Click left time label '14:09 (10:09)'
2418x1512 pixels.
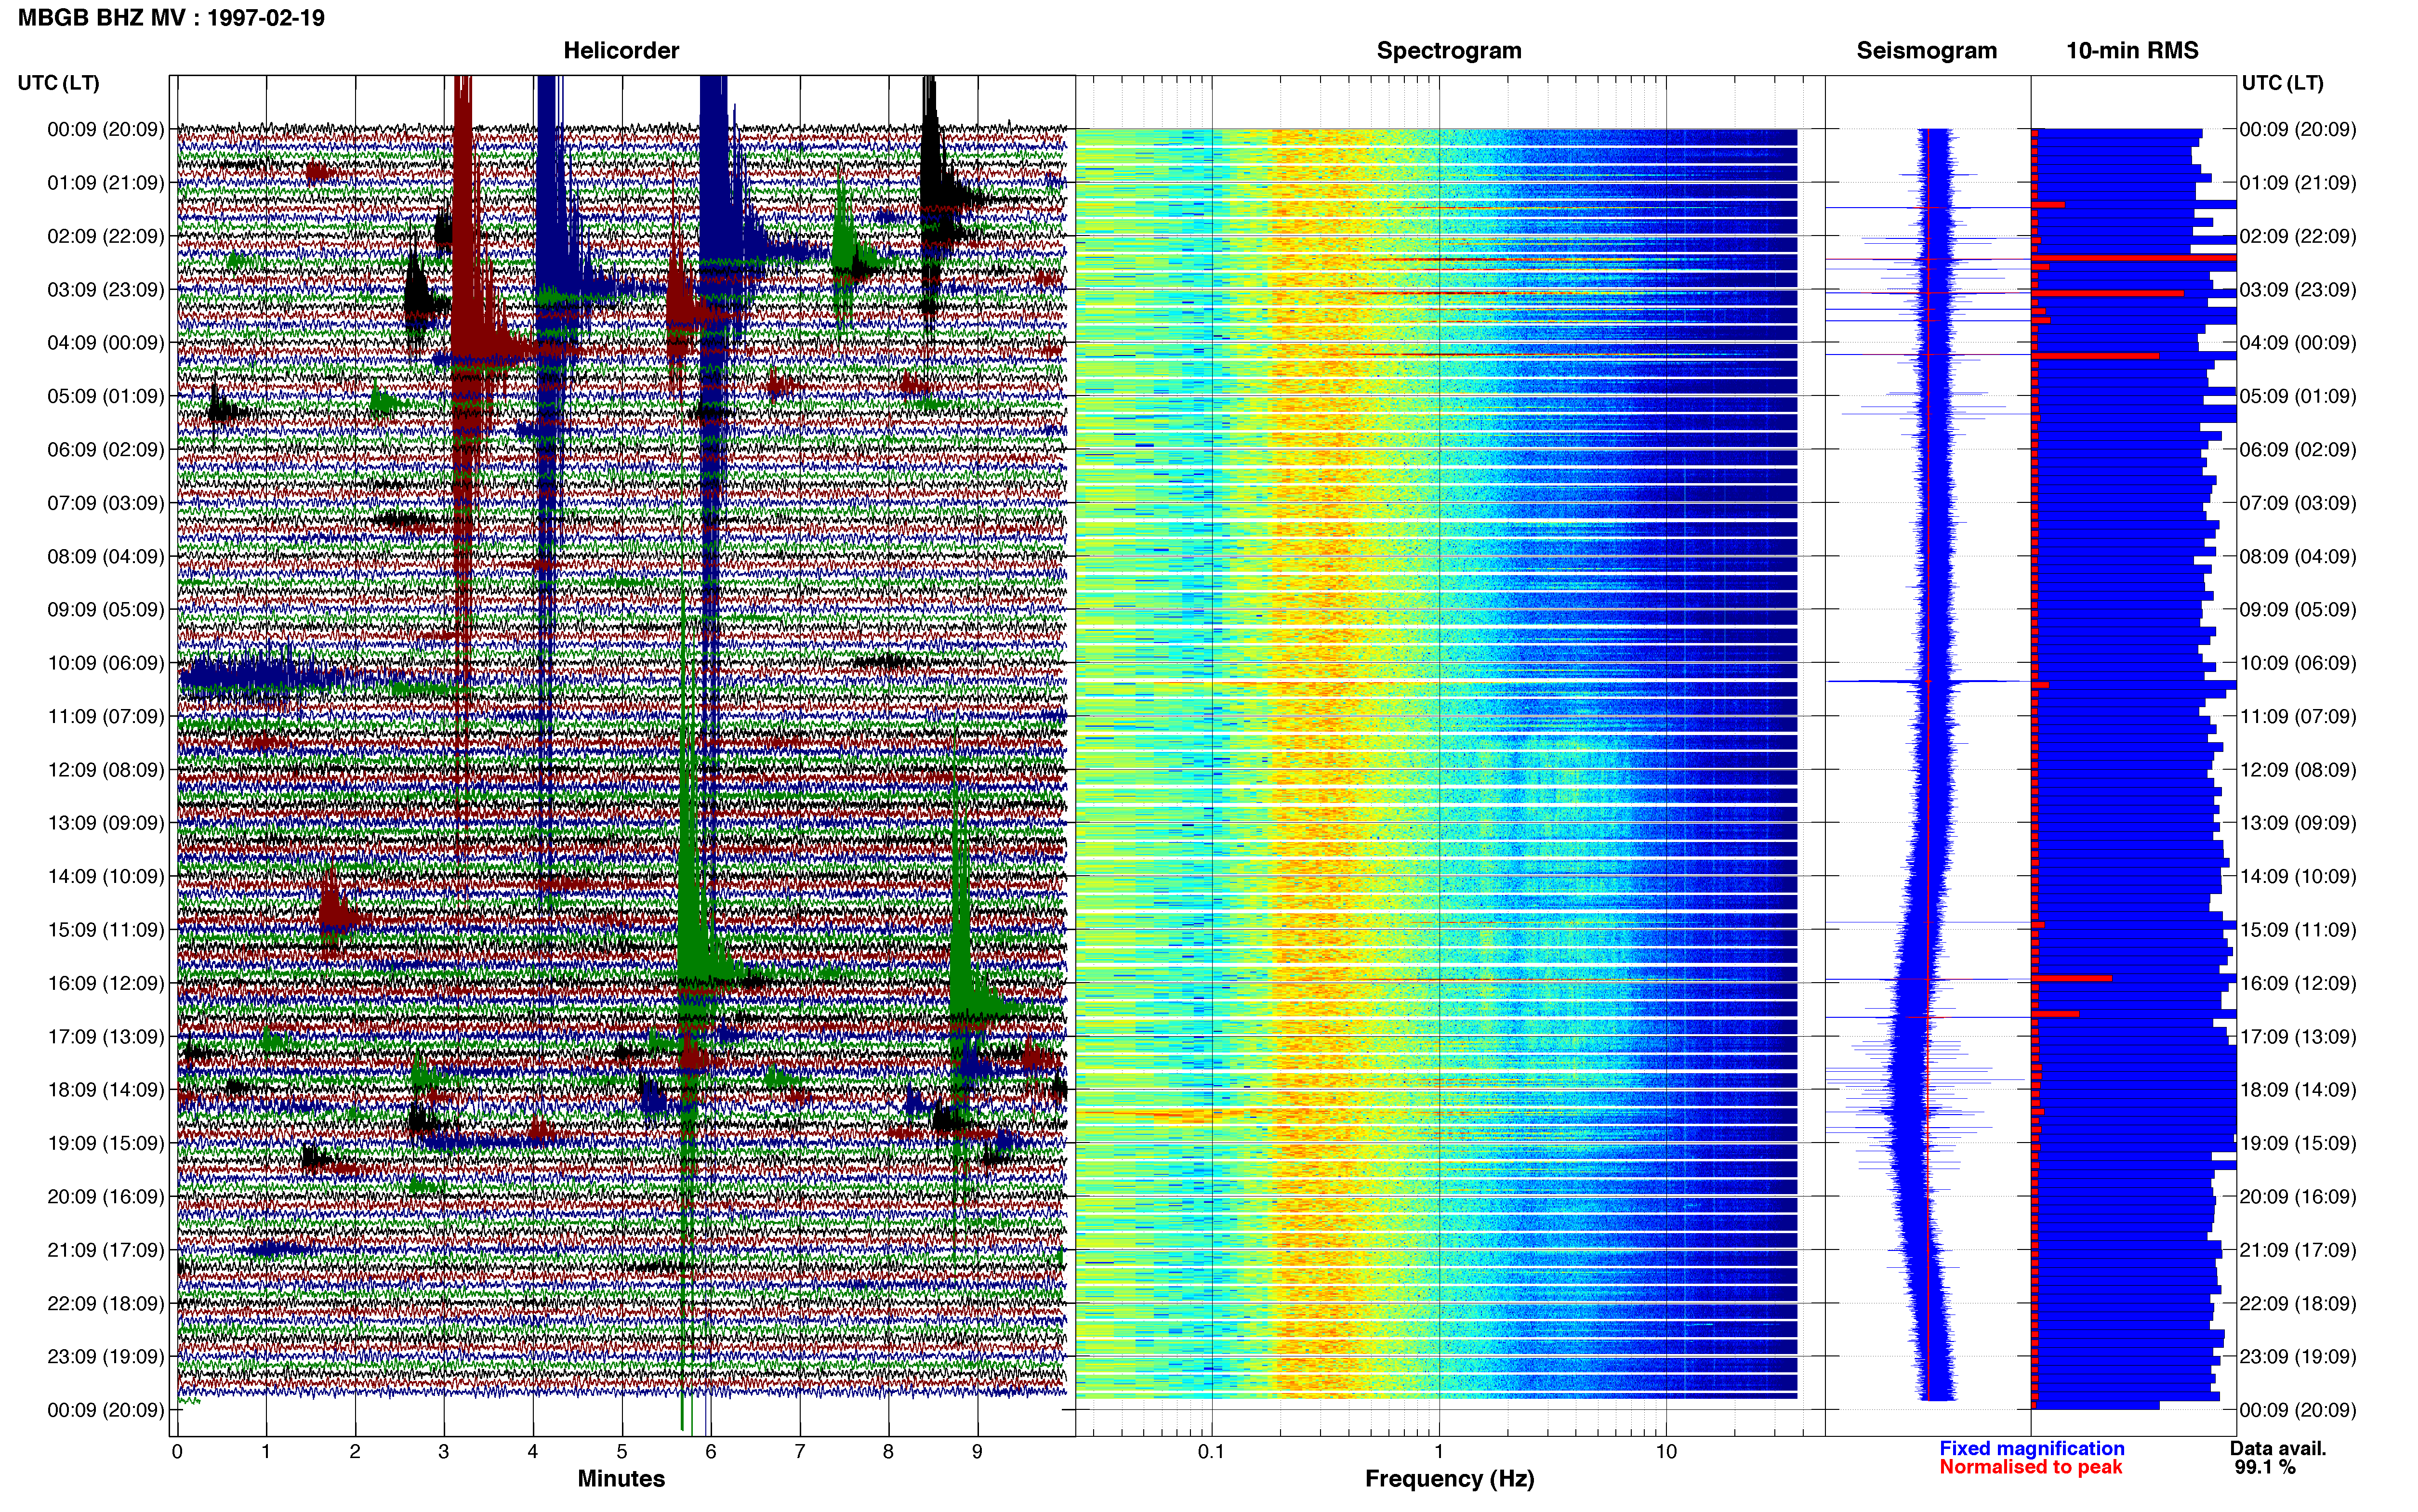[x=105, y=876]
